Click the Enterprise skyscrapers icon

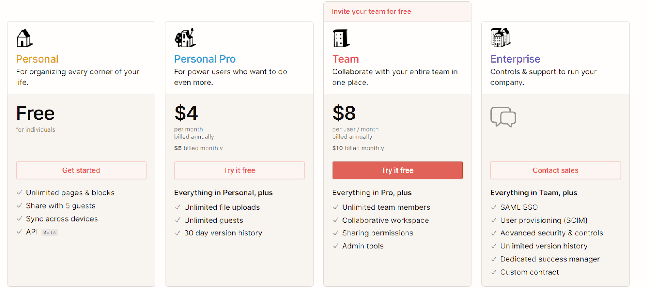click(x=501, y=38)
